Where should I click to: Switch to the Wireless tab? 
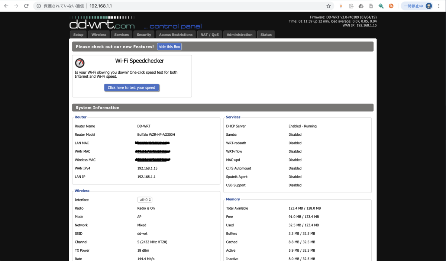coord(99,35)
